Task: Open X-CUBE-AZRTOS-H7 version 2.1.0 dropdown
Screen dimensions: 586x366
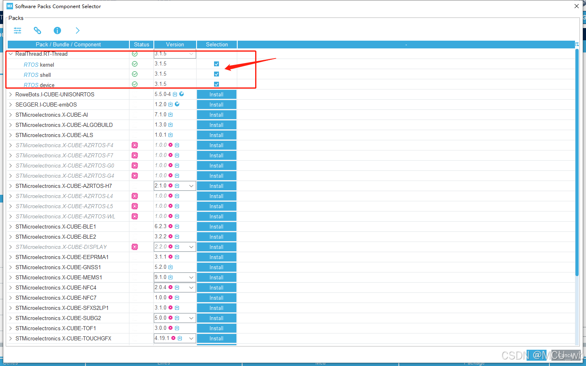Action: [x=191, y=186]
